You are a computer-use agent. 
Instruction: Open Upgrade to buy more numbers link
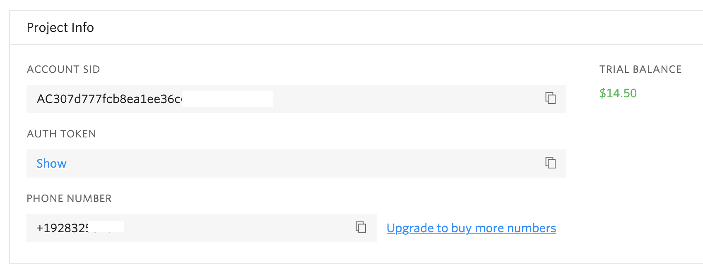point(471,228)
